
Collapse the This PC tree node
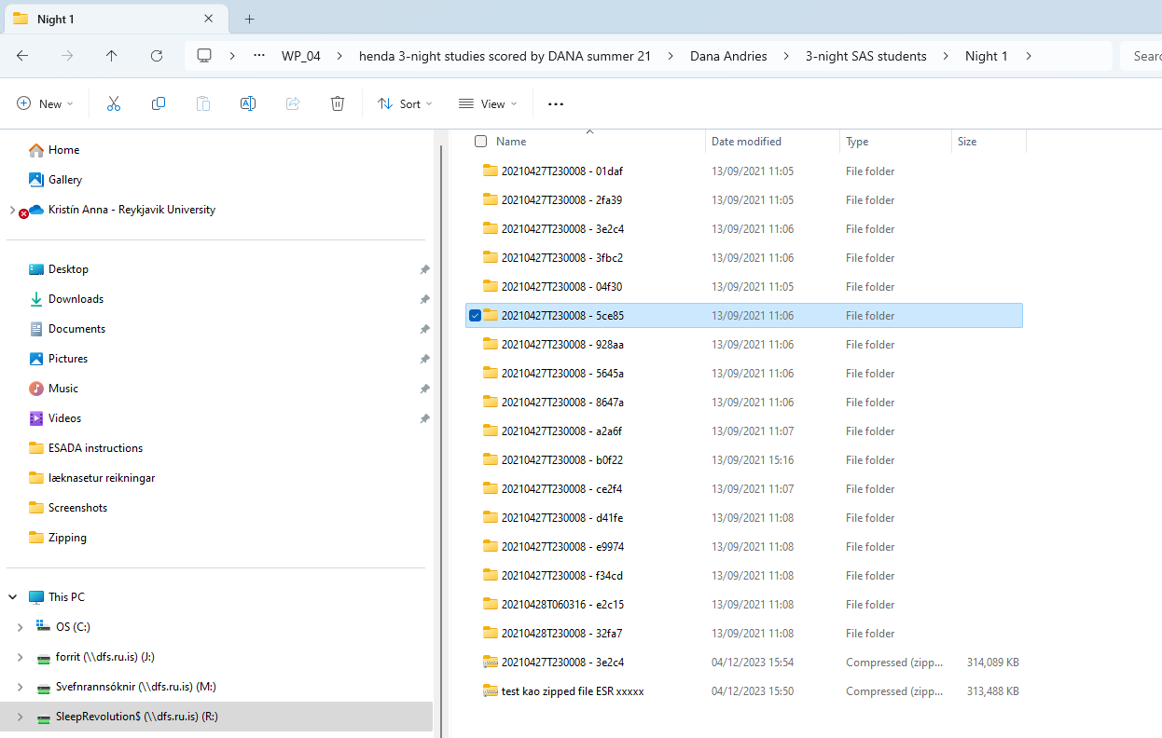pyautogui.click(x=13, y=597)
